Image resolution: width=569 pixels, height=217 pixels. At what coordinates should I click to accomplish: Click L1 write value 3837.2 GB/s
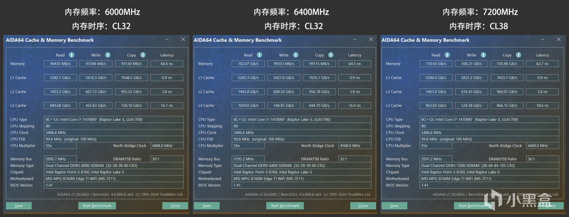pos(472,78)
